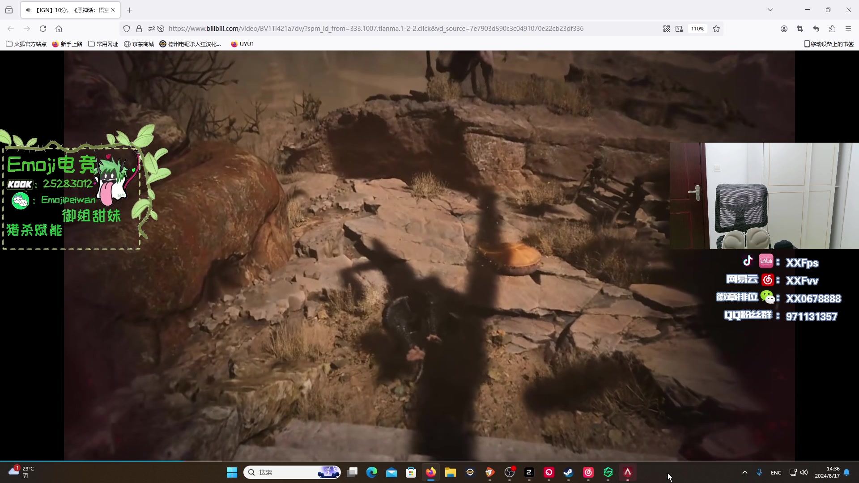Show hidden system tray icons

745,472
